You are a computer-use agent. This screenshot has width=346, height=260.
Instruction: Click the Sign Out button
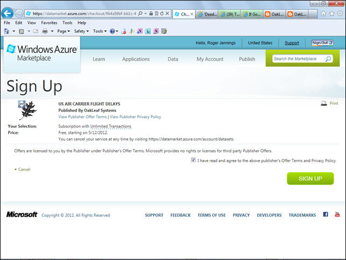[322, 43]
